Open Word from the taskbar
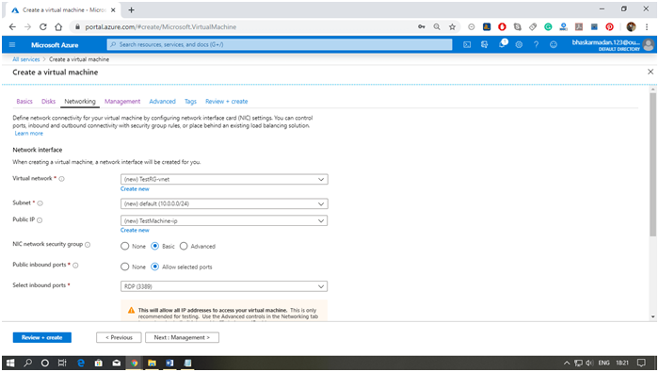Screen dimensions: 659x372 coord(169,363)
